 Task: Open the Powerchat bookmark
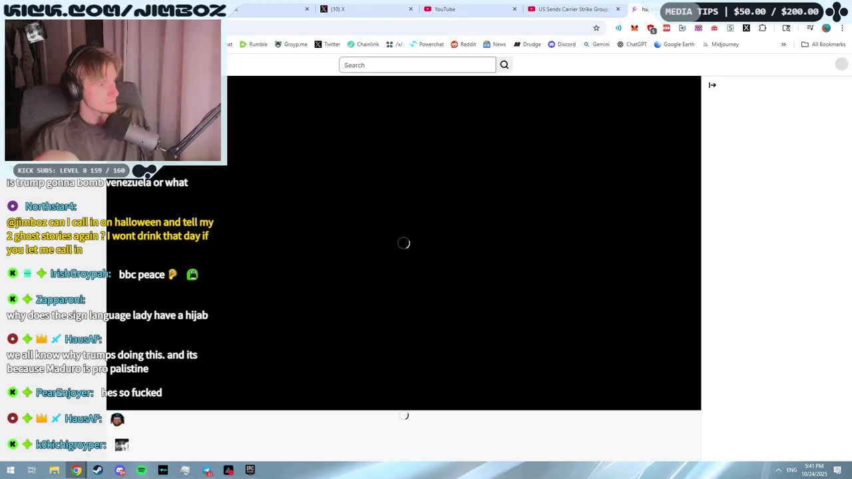(427, 45)
